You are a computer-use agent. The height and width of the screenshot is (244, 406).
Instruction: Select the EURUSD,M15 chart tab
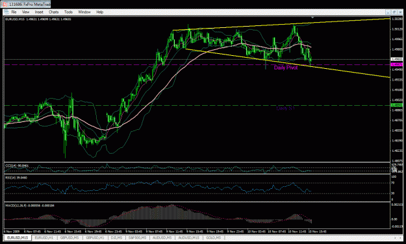[18, 238]
